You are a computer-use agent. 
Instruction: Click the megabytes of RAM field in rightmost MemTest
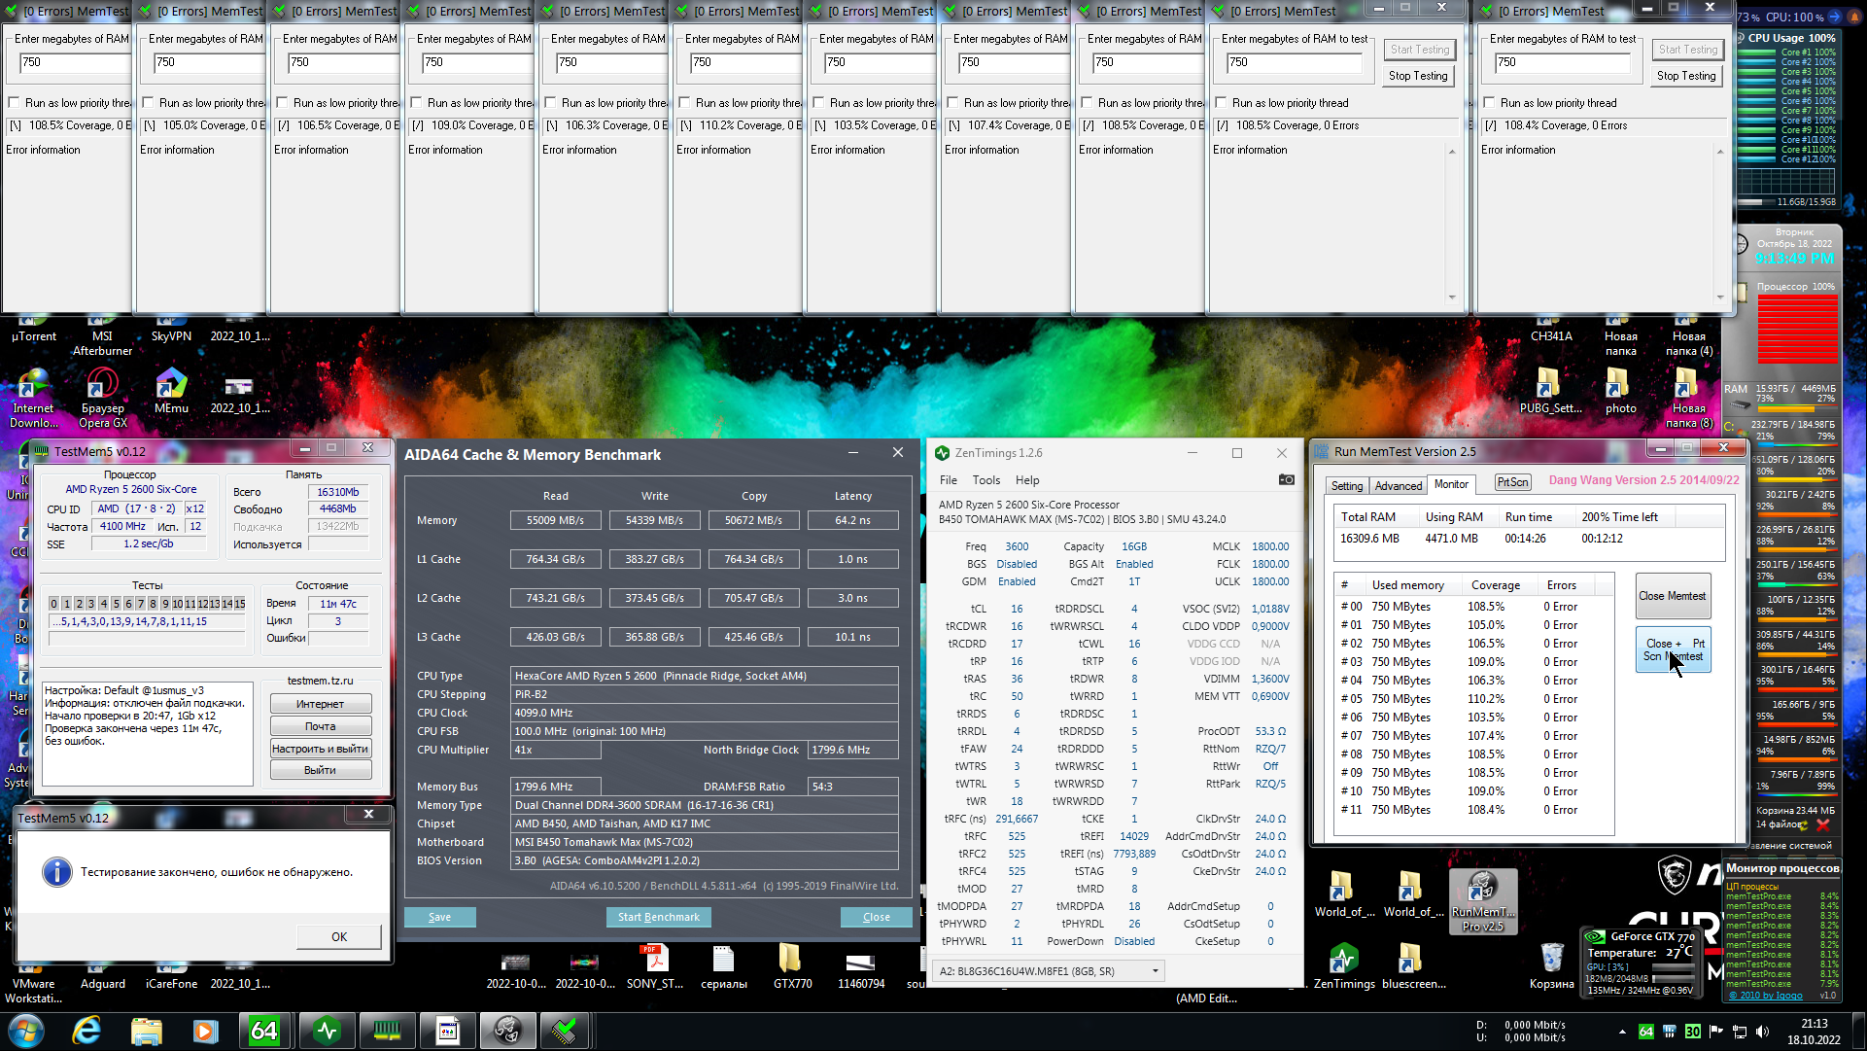coord(1561,62)
